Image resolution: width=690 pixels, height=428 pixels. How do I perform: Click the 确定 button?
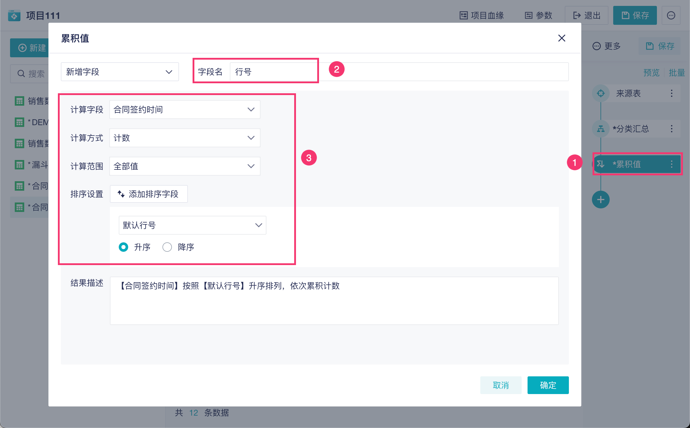click(x=548, y=385)
